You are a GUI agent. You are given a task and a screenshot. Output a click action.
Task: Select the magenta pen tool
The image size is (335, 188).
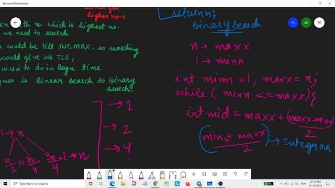click(141, 175)
